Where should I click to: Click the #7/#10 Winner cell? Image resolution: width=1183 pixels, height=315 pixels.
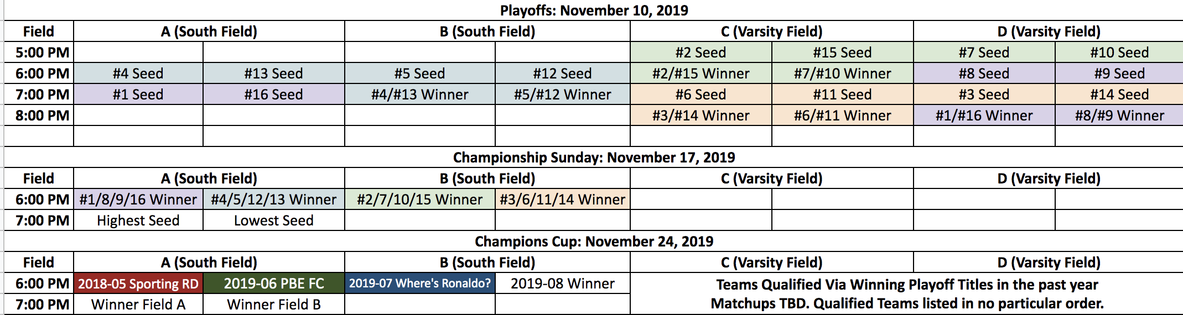[x=843, y=73]
